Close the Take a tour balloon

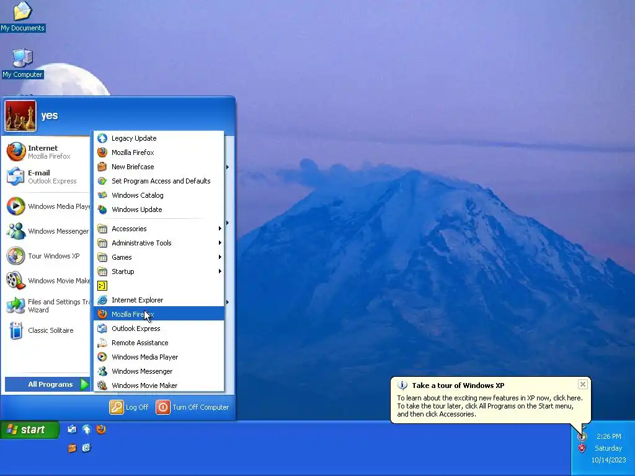click(x=582, y=384)
